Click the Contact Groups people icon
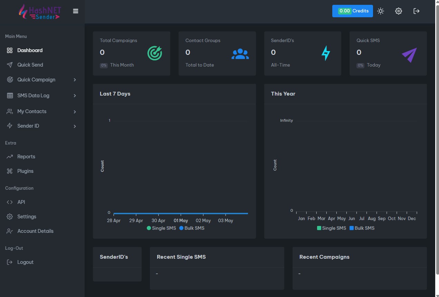 (240, 53)
